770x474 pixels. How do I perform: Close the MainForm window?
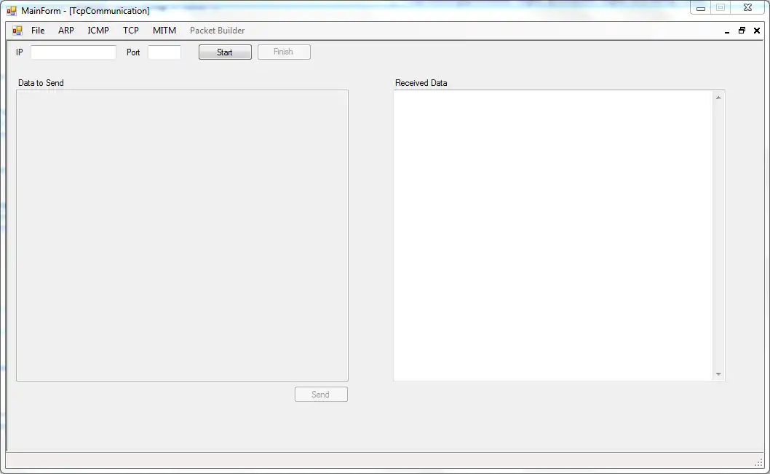748,8
